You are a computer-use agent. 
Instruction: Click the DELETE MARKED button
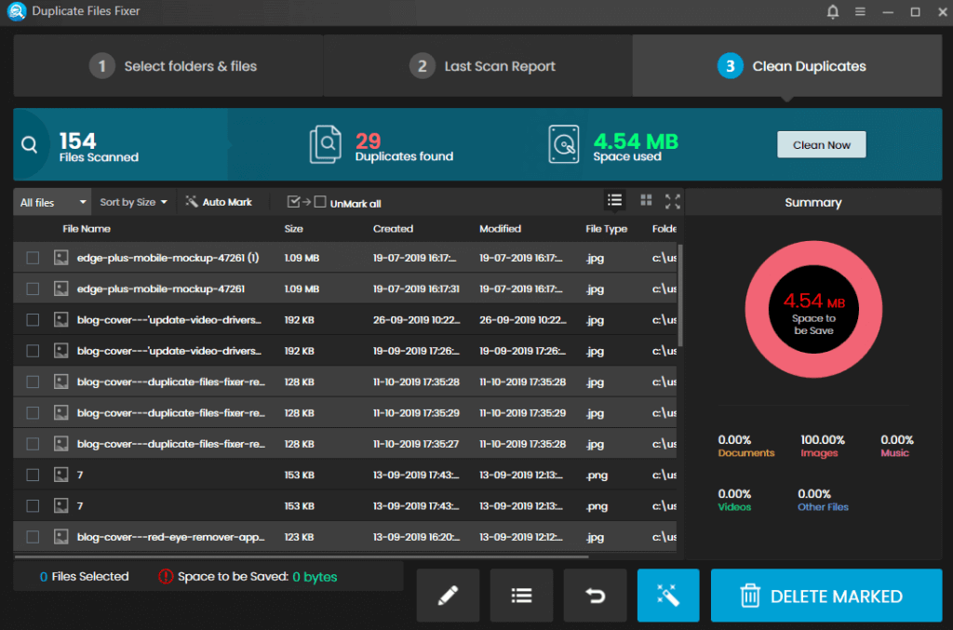(x=826, y=596)
